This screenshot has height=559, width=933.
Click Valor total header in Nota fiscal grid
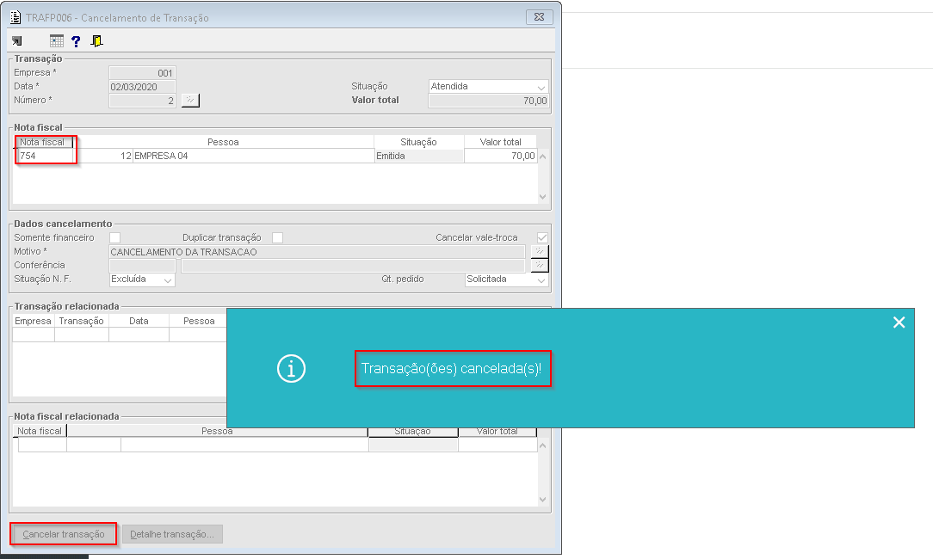(x=500, y=142)
